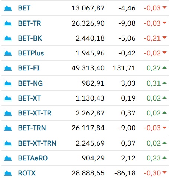Click the red down arrow for BET-BK
Viewport: 170px width, 178px height.
click(x=164, y=38)
